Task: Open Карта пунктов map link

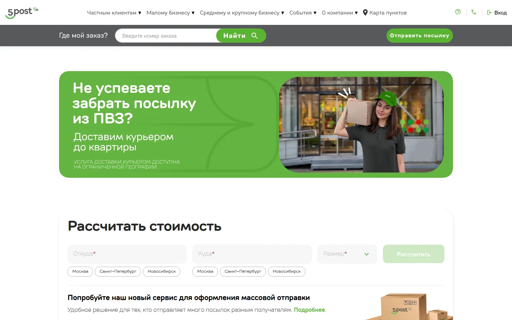Action: (385, 12)
